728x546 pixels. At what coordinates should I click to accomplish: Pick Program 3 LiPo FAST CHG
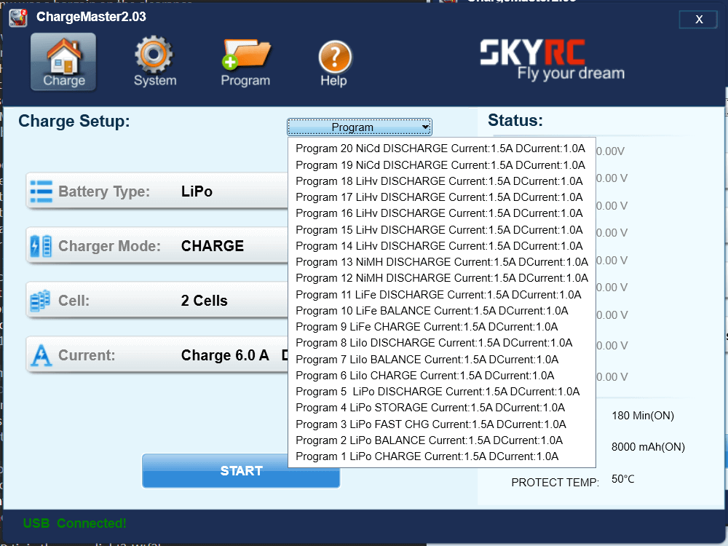click(x=430, y=424)
